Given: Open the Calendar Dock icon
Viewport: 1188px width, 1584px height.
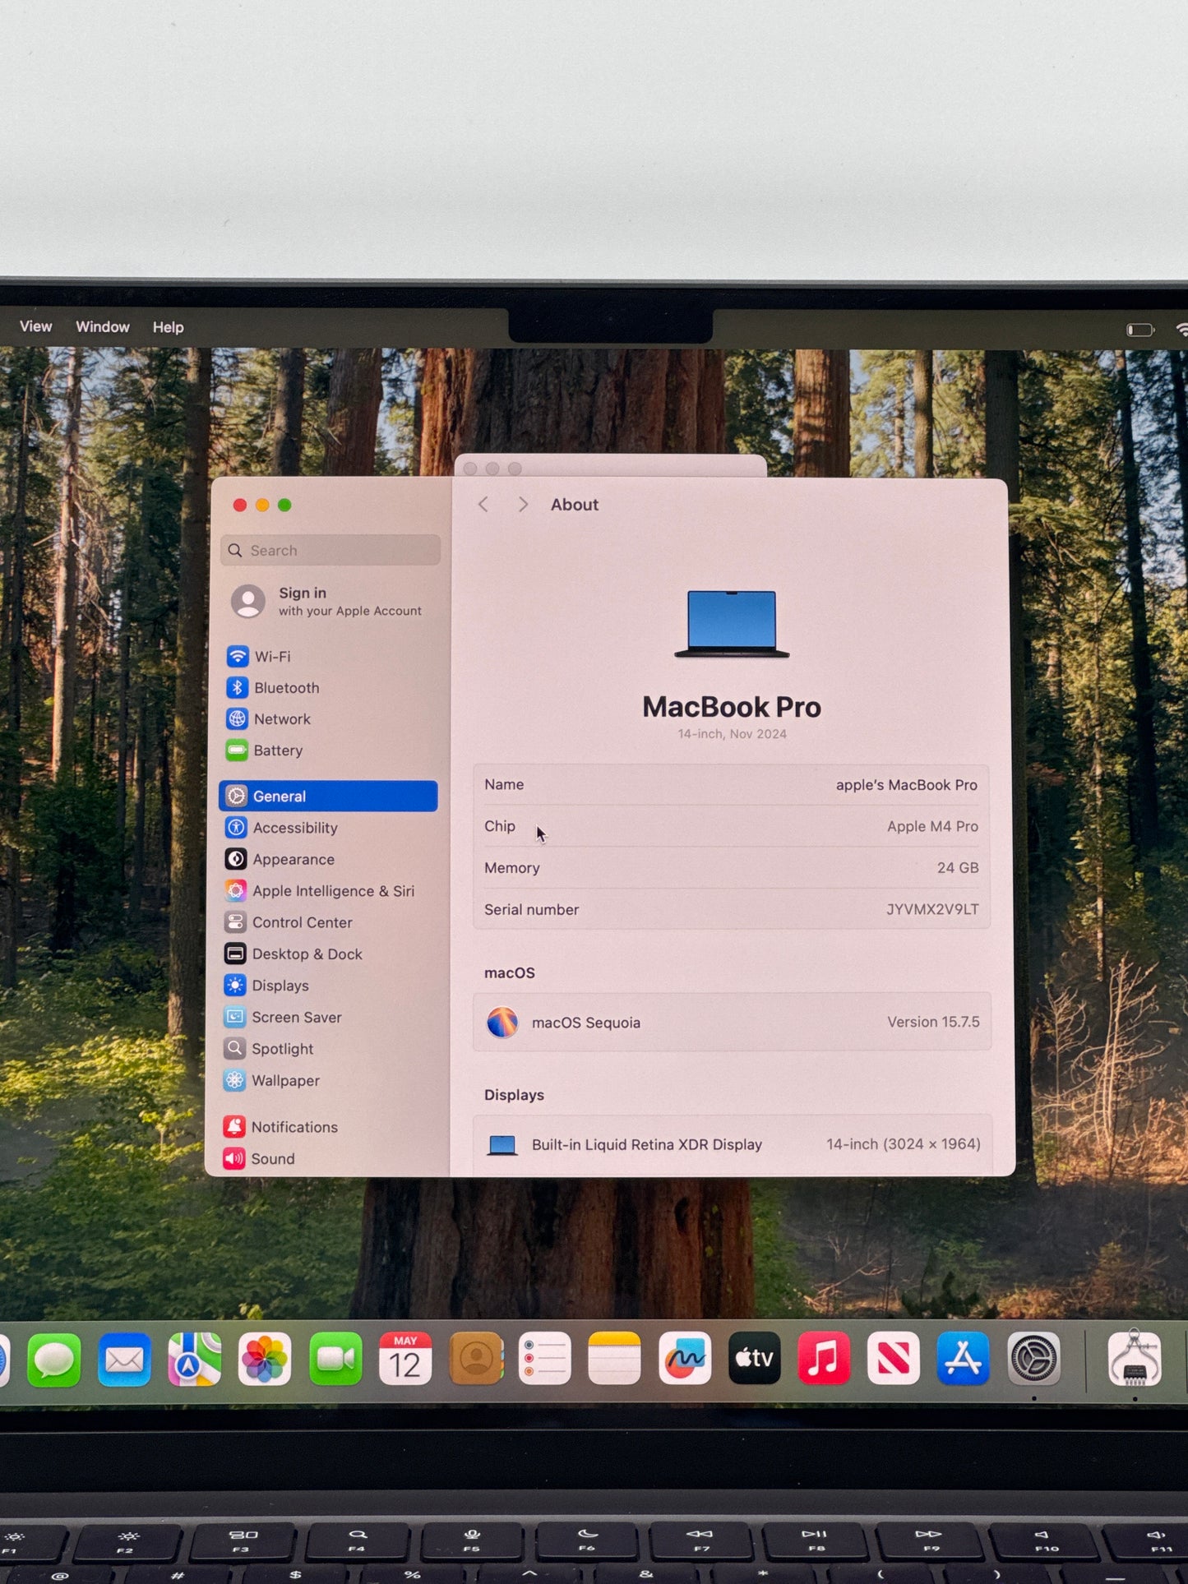Looking at the screenshot, I should [405, 1359].
